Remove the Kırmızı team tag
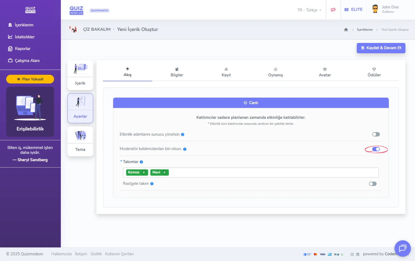 pyautogui.click(x=144, y=172)
